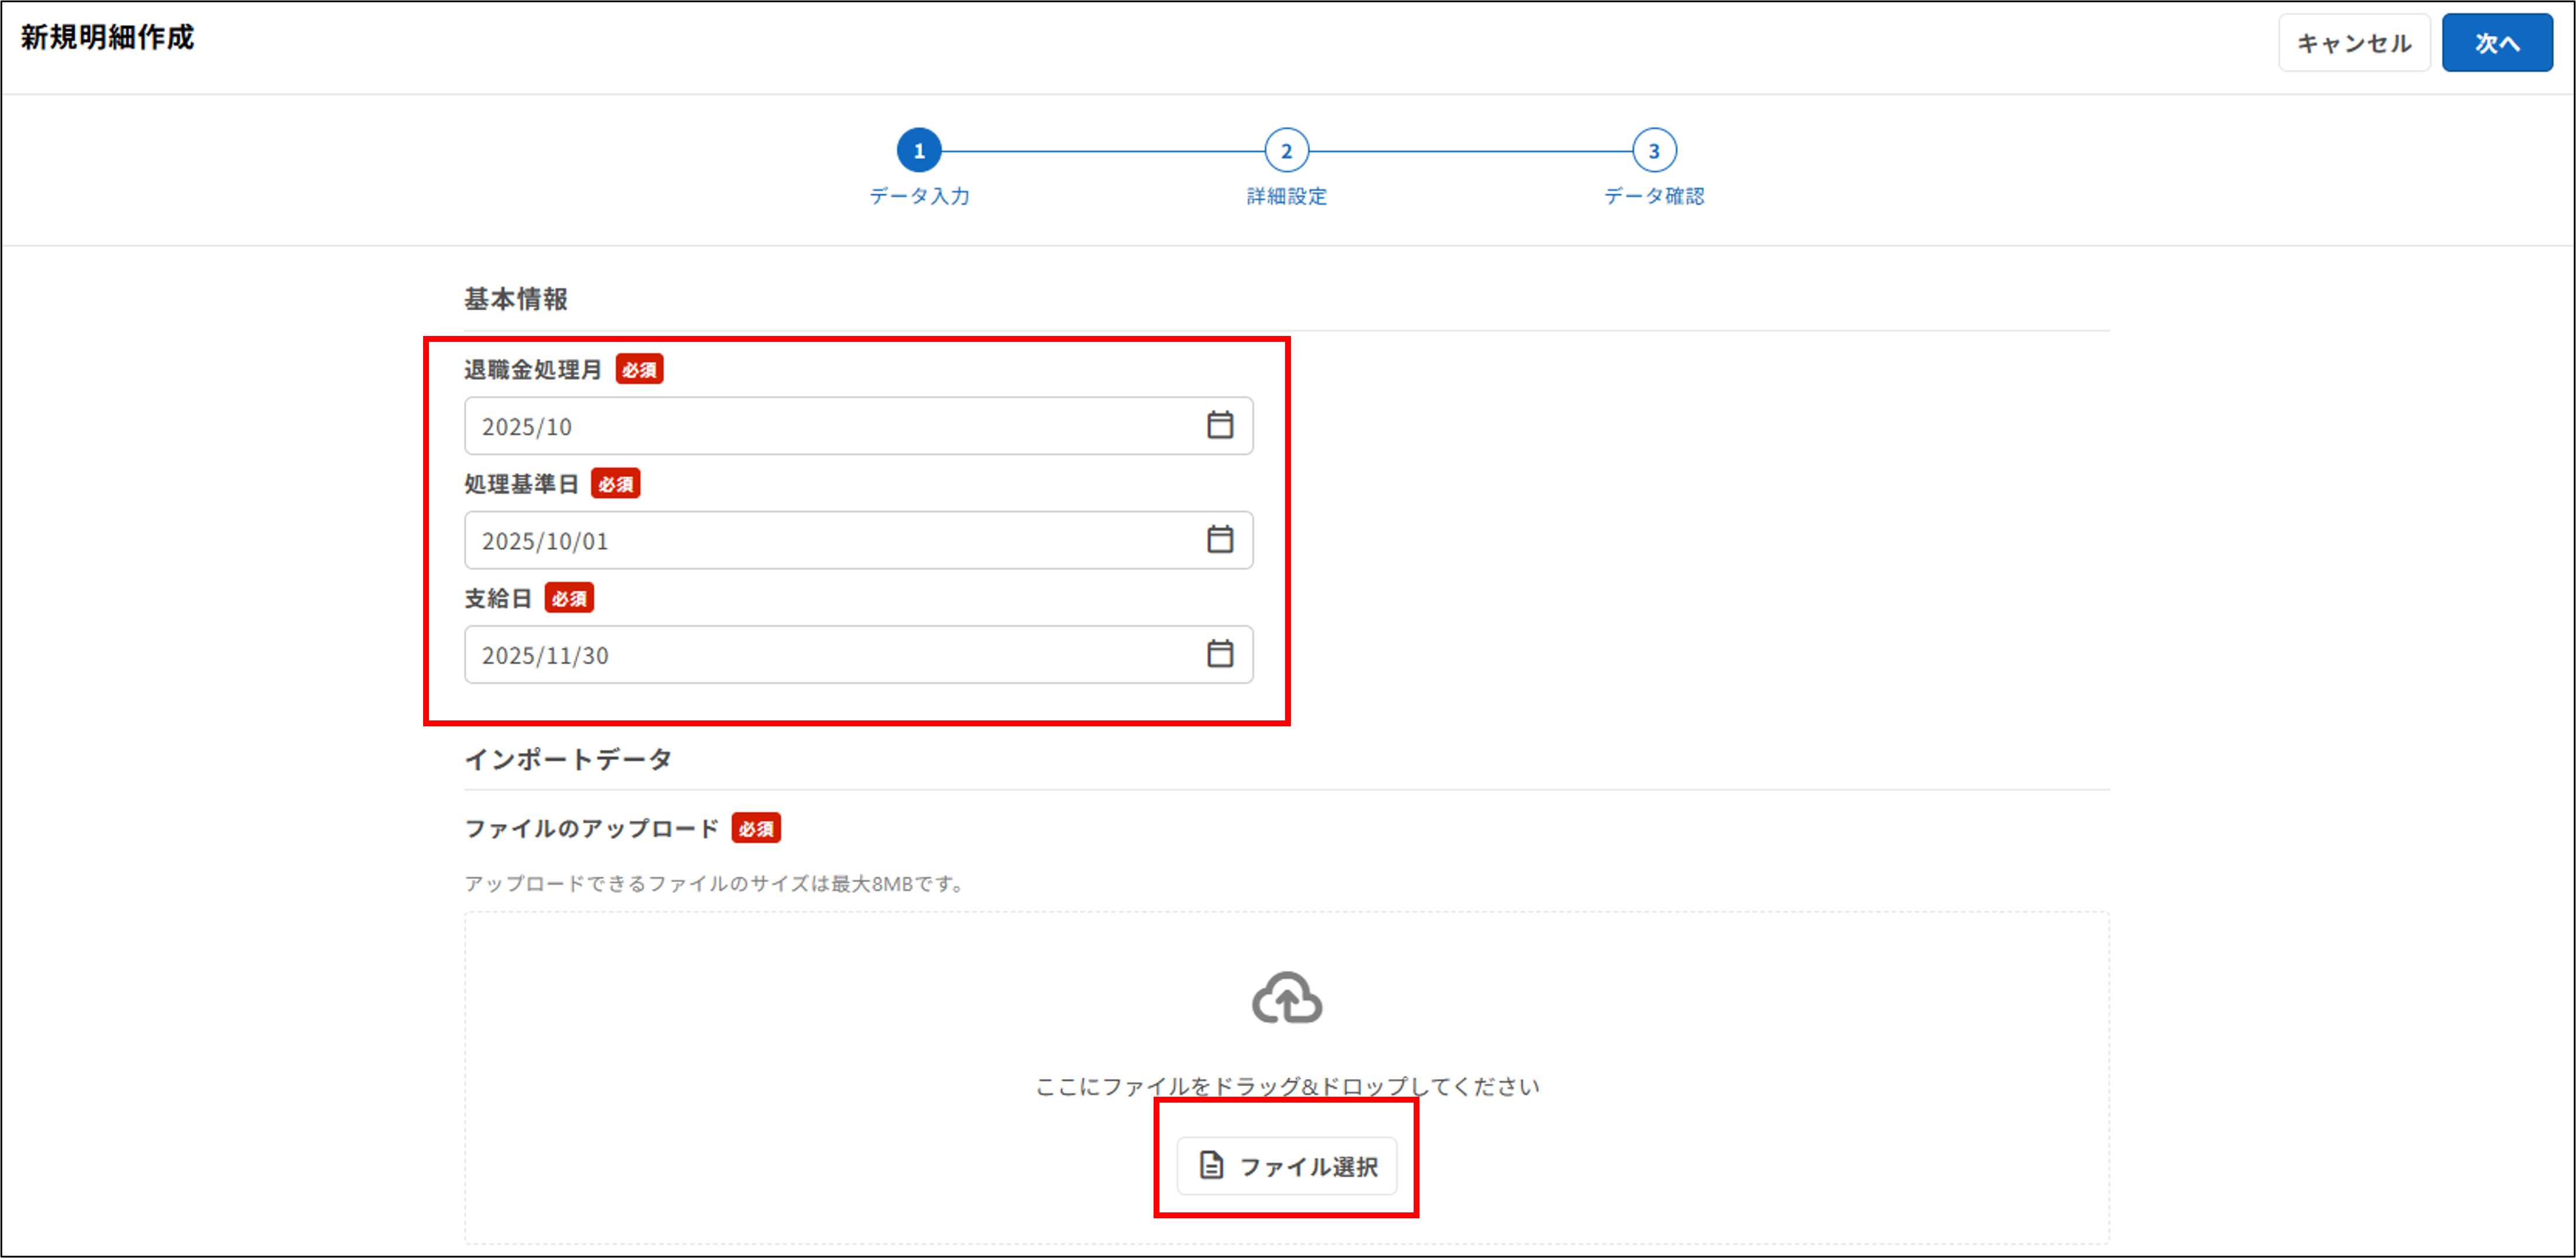Focus the 支給日 input showing 2025/11/30

(830, 655)
